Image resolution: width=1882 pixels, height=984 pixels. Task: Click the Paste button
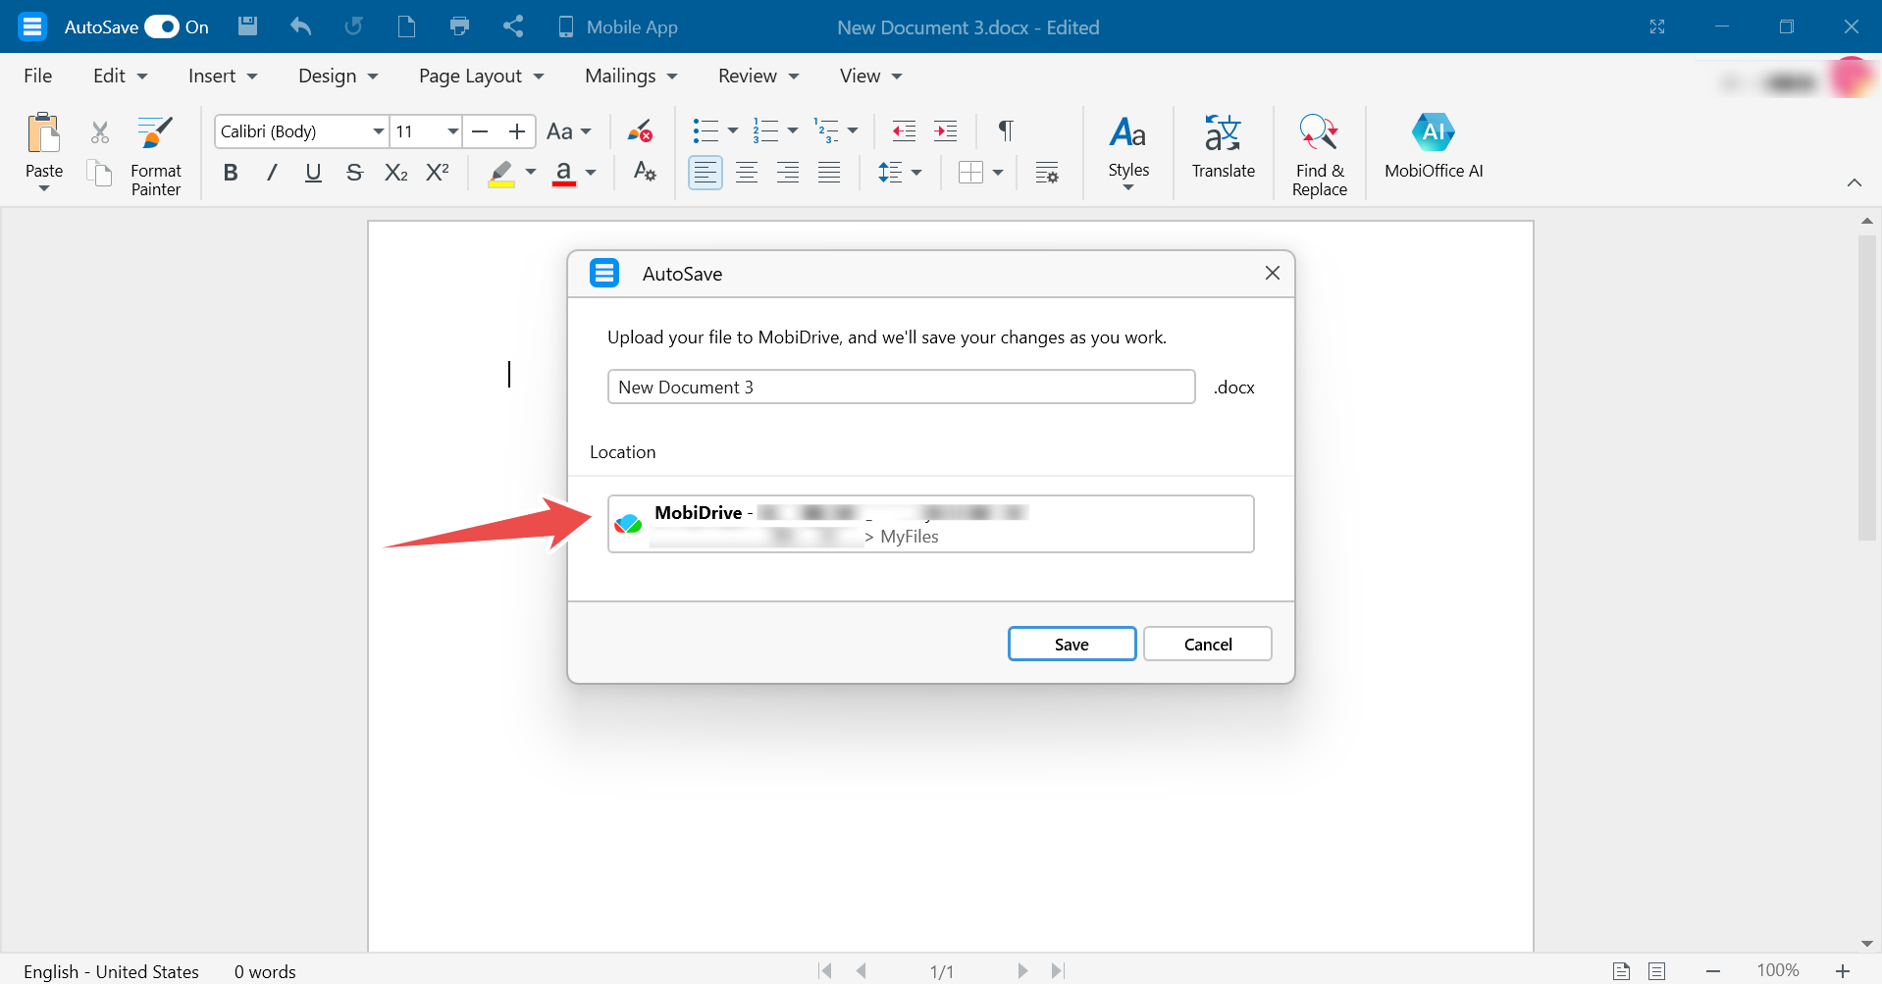coord(44,152)
